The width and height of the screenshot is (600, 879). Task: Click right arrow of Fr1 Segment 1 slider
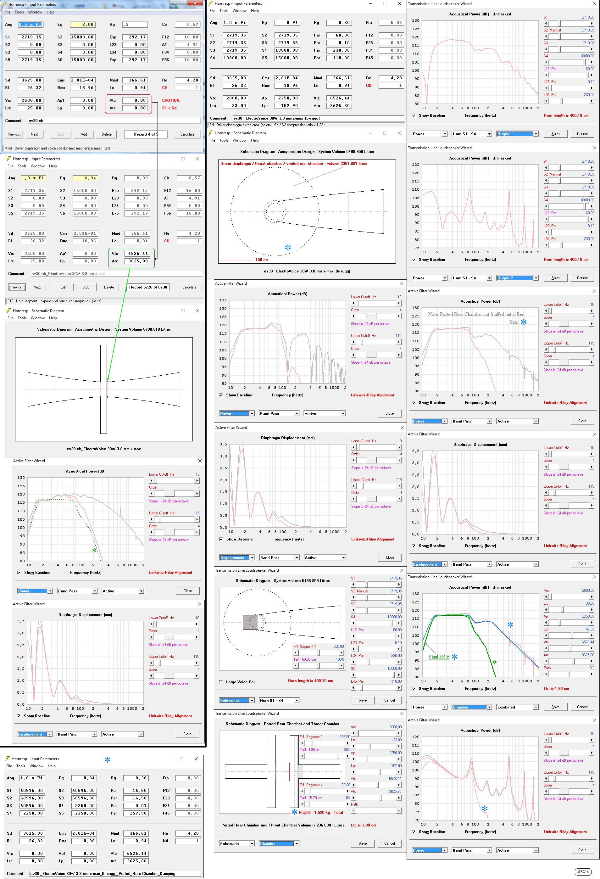pyautogui.click(x=342, y=652)
